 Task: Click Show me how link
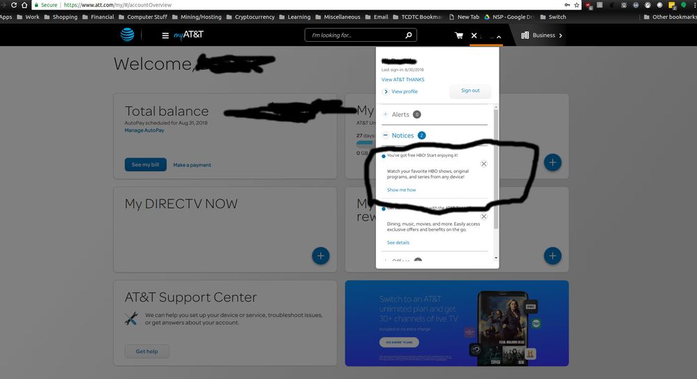(401, 190)
